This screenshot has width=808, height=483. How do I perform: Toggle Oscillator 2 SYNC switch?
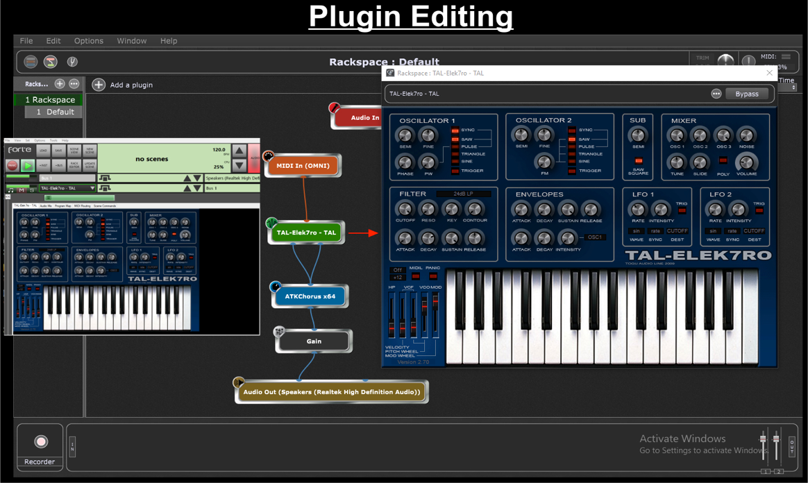coord(572,130)
